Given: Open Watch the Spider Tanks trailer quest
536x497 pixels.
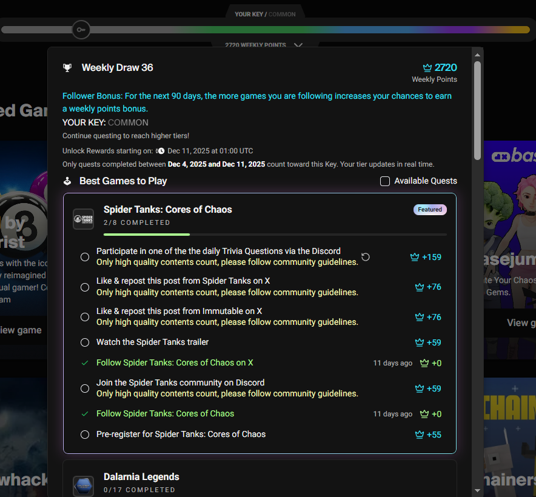Looking at the screenshot, I should pos(152,342).
